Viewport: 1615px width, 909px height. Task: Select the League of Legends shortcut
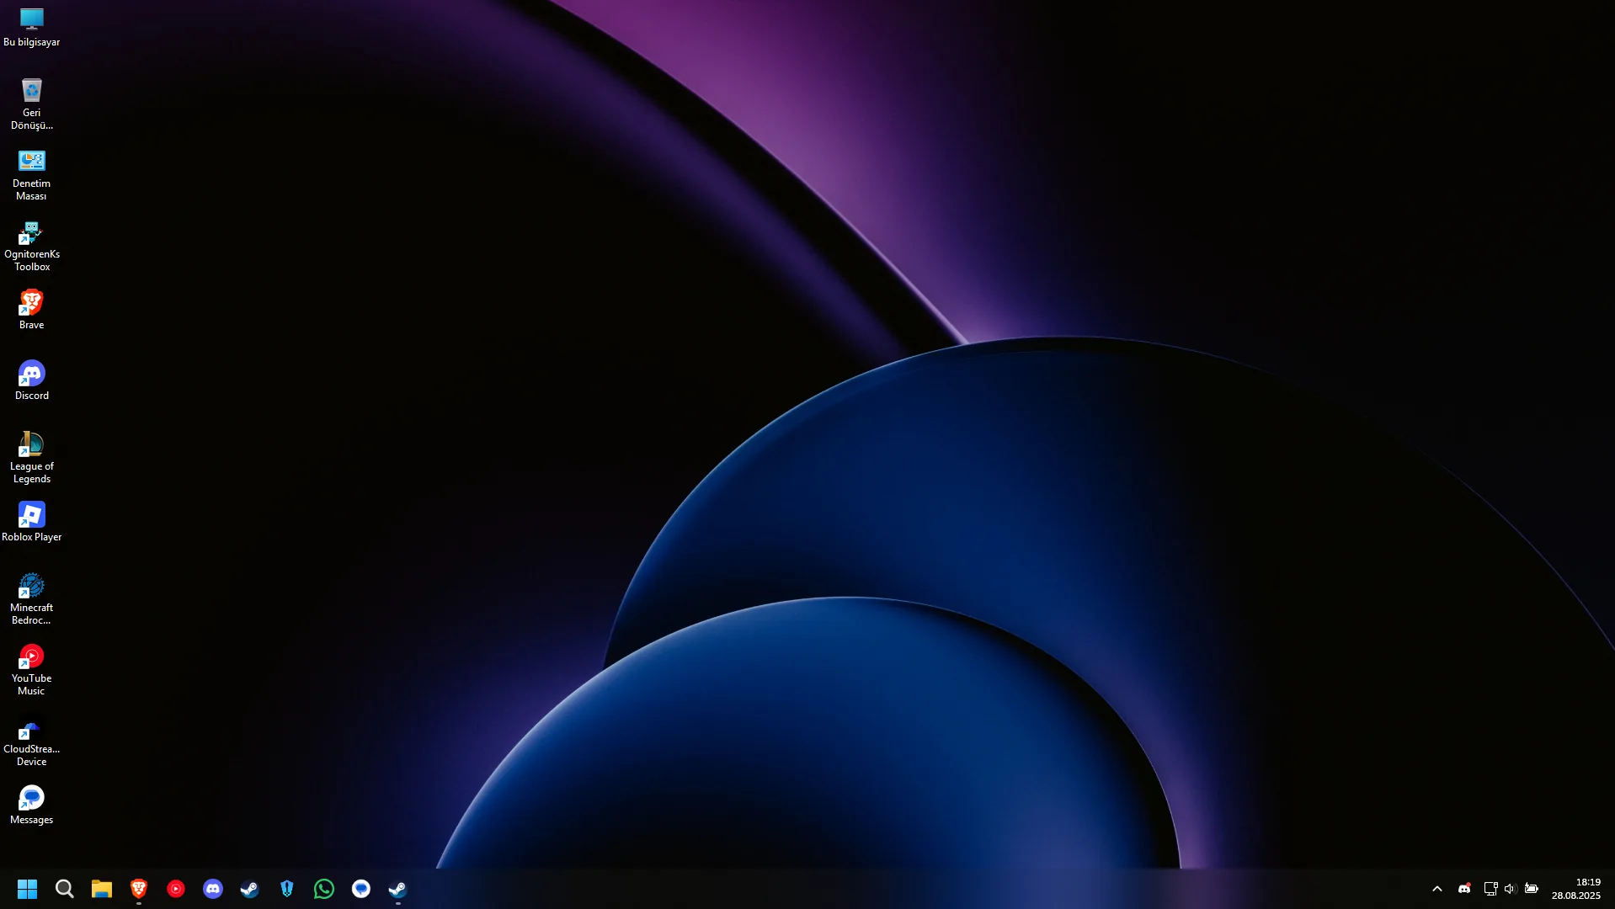(x=31, y=458)
